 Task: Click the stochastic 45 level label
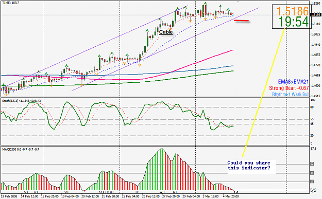point(312,124)
